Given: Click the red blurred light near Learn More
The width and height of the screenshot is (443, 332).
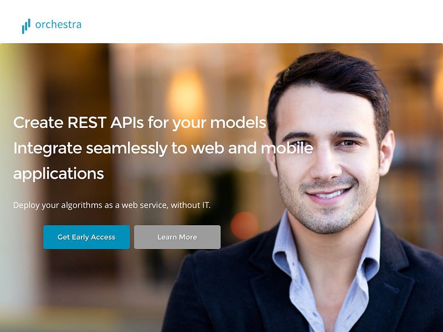Looking at the screenshot, I should 245,225.
